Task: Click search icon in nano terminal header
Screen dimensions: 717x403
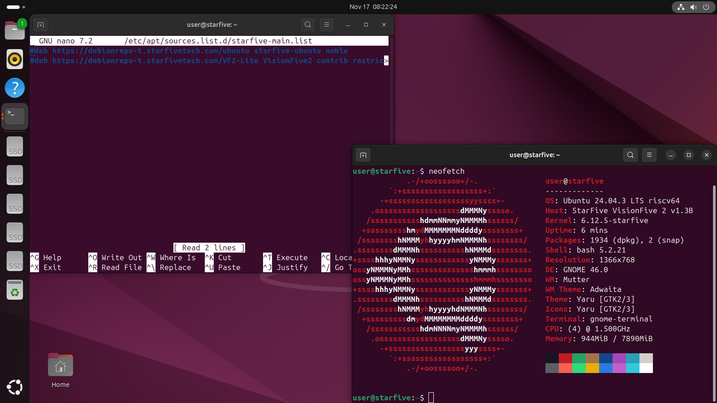Action: pos(307,25)
